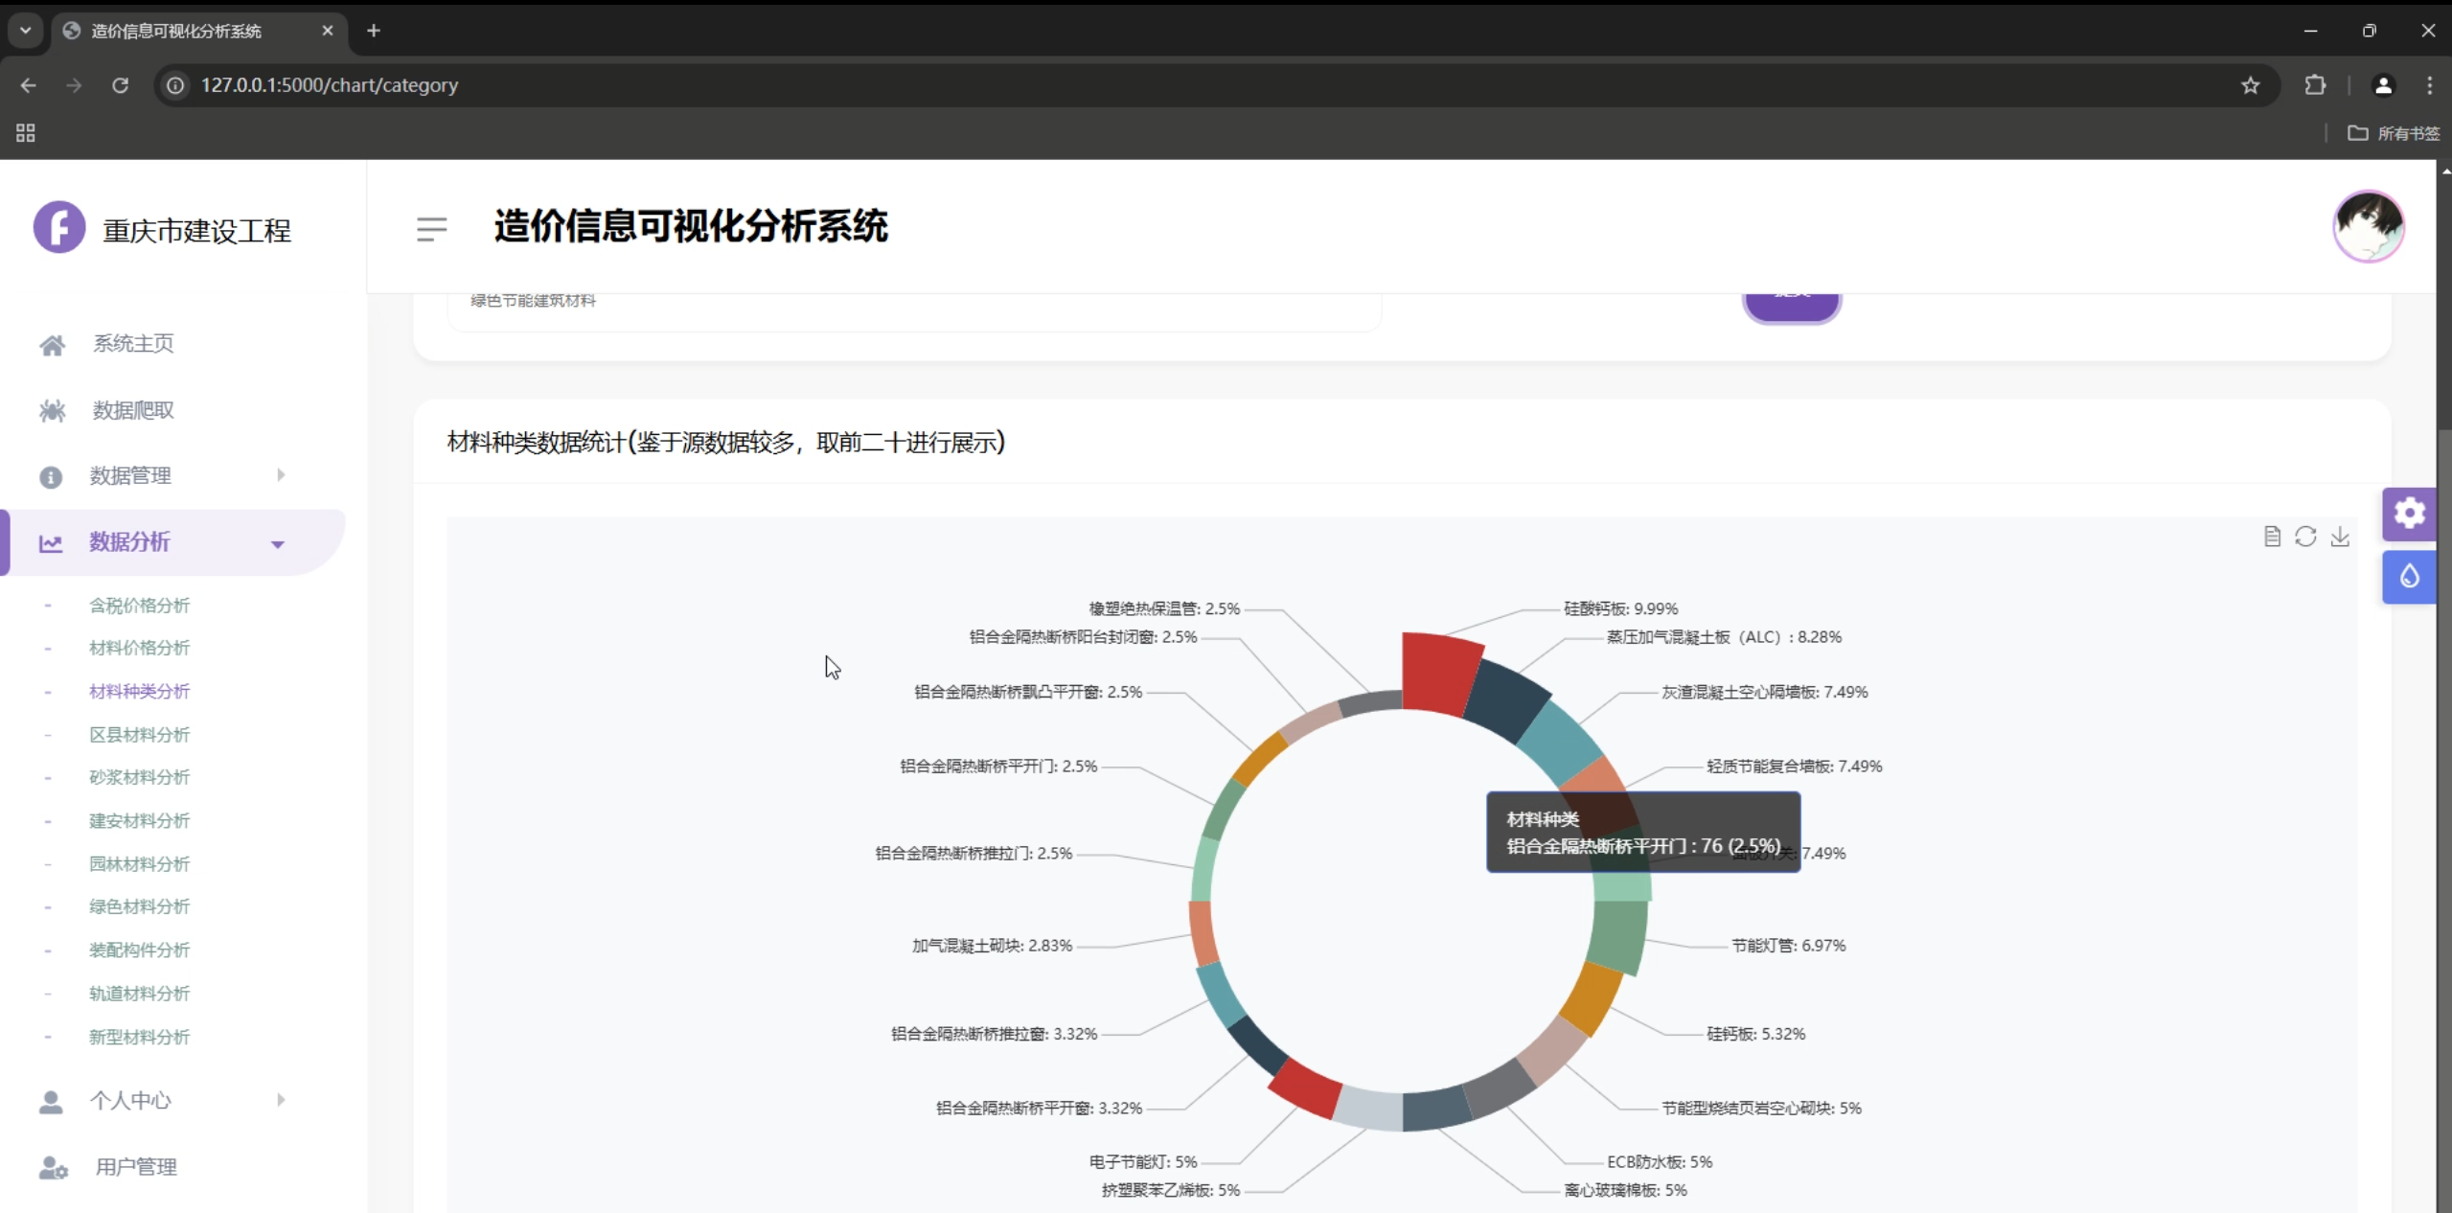Click the info icon beside 数据管理
Viewport: 2452px width, 1213px height.
point(51,477)
